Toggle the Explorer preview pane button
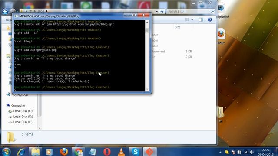The width and height of the screenshot is (278, 156). (x=201, y=19)
